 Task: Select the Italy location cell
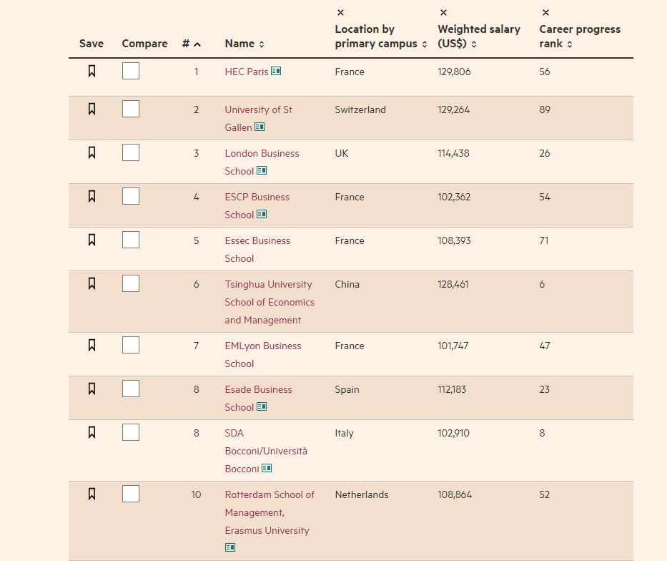[x=344, y=434]
